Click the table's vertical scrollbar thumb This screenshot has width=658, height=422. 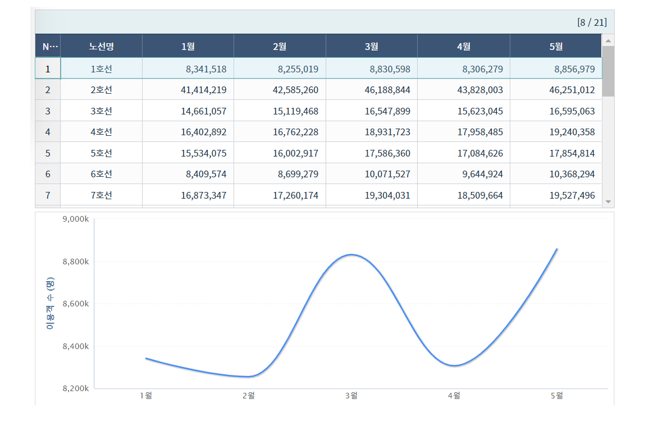pos(608,71)
